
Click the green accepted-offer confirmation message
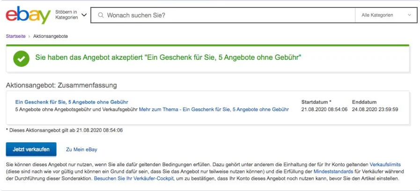tap(168, 58)
